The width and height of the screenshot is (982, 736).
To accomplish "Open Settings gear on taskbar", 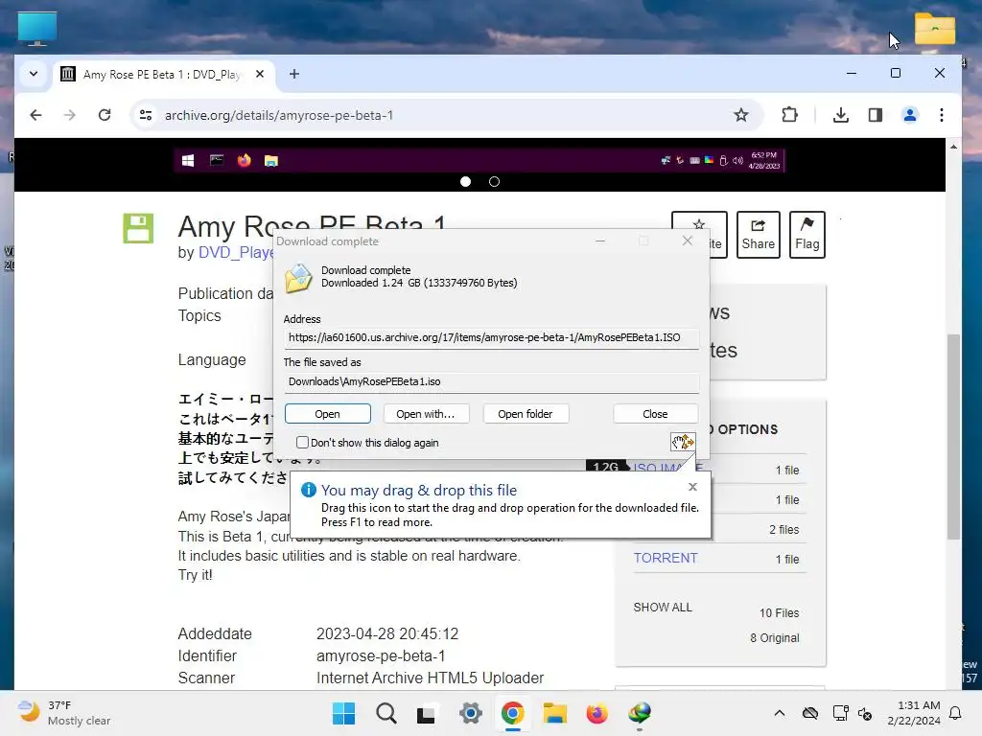I will 470,713.
